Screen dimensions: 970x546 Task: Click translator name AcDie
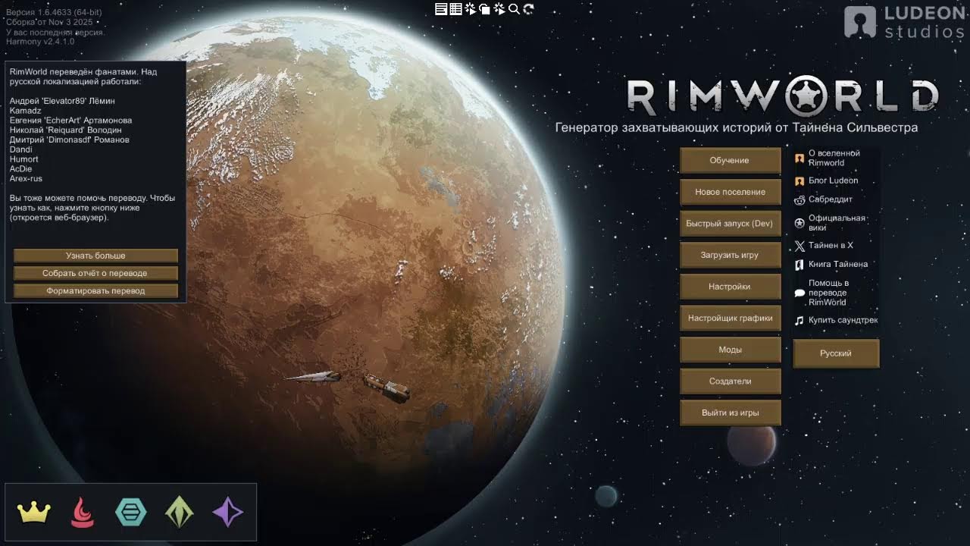pos(21,169)
